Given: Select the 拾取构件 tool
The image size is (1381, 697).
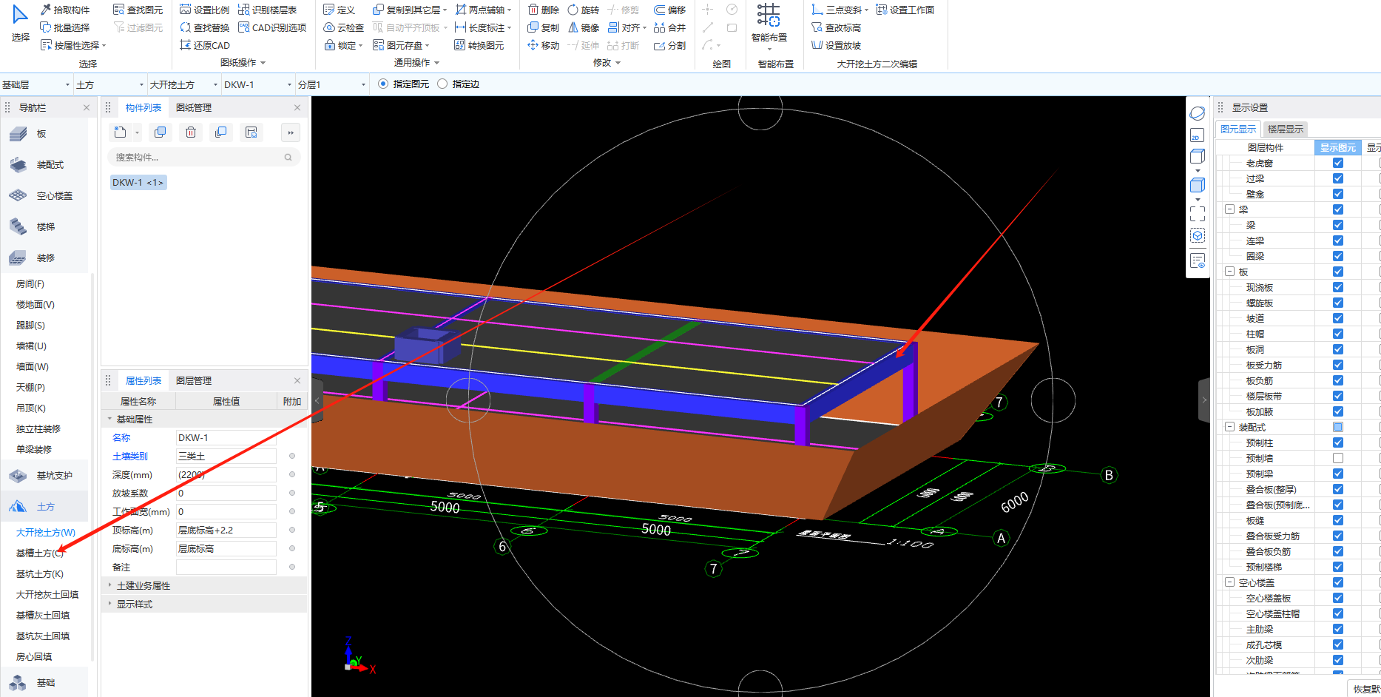Looking at the screenshot, I should tap(64, 10).
